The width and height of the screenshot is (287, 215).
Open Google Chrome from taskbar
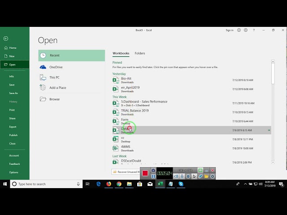pos(119,184)
